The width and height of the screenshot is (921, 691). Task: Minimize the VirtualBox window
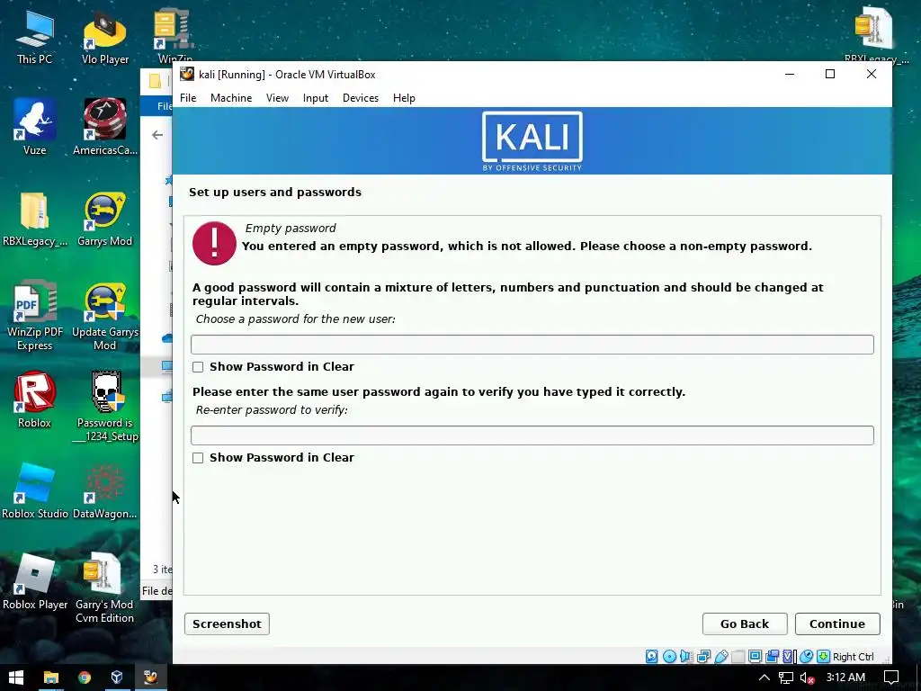[790, 74]
